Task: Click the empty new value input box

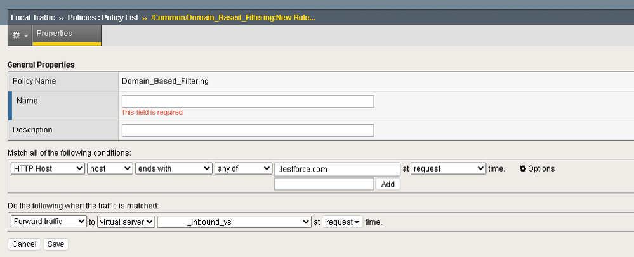Action: coord(324,184)
